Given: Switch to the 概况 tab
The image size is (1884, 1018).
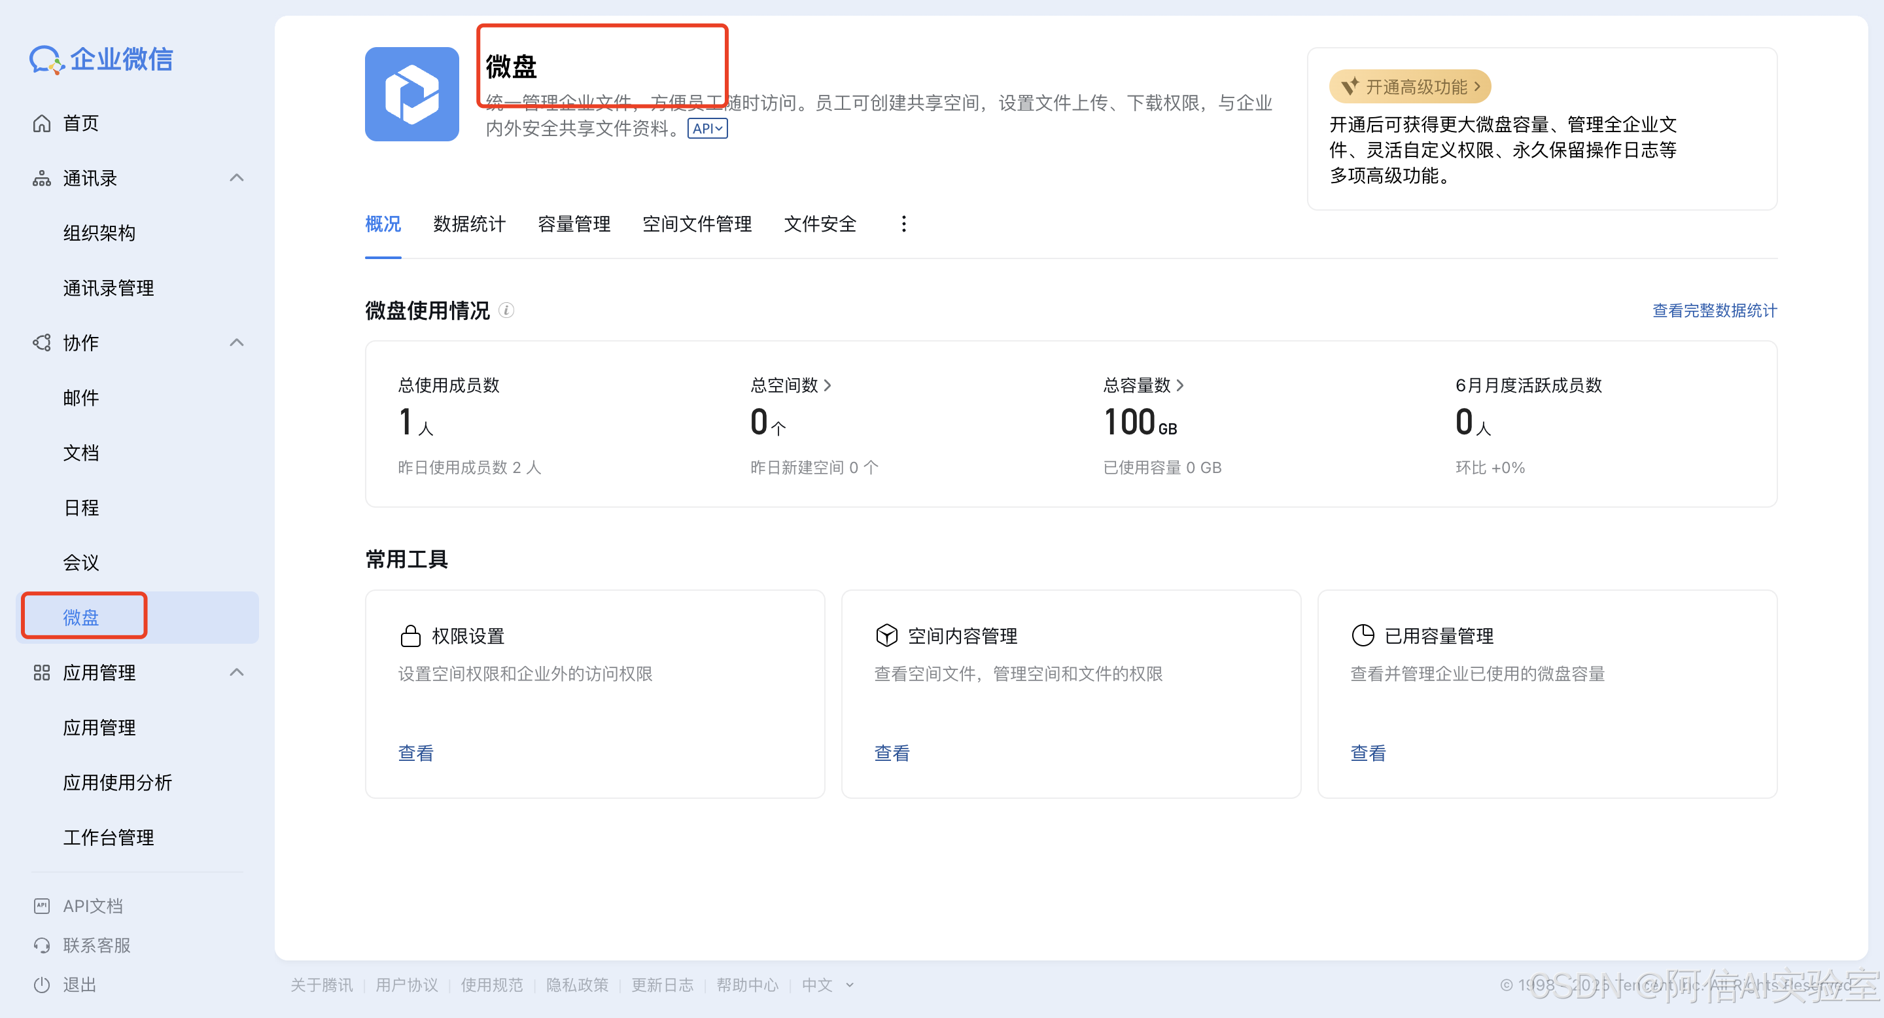Looking at the screenshot, I should point(383,224).
